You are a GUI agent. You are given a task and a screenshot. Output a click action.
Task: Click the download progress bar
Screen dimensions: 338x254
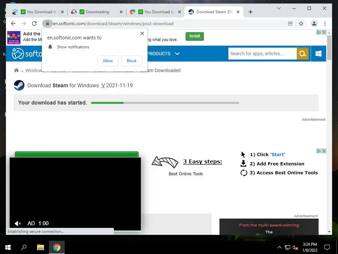tap(165, 103)
